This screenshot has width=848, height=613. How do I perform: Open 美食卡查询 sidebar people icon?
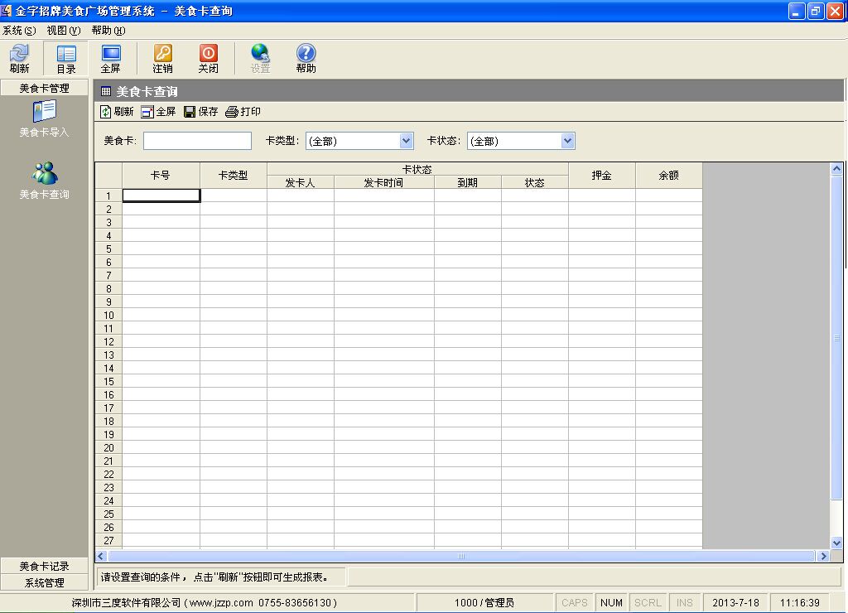pyautogui.click(x=45, y=181)
